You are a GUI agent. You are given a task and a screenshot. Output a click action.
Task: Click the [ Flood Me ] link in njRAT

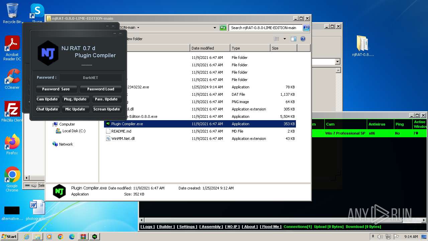click(x=271, y=227)
